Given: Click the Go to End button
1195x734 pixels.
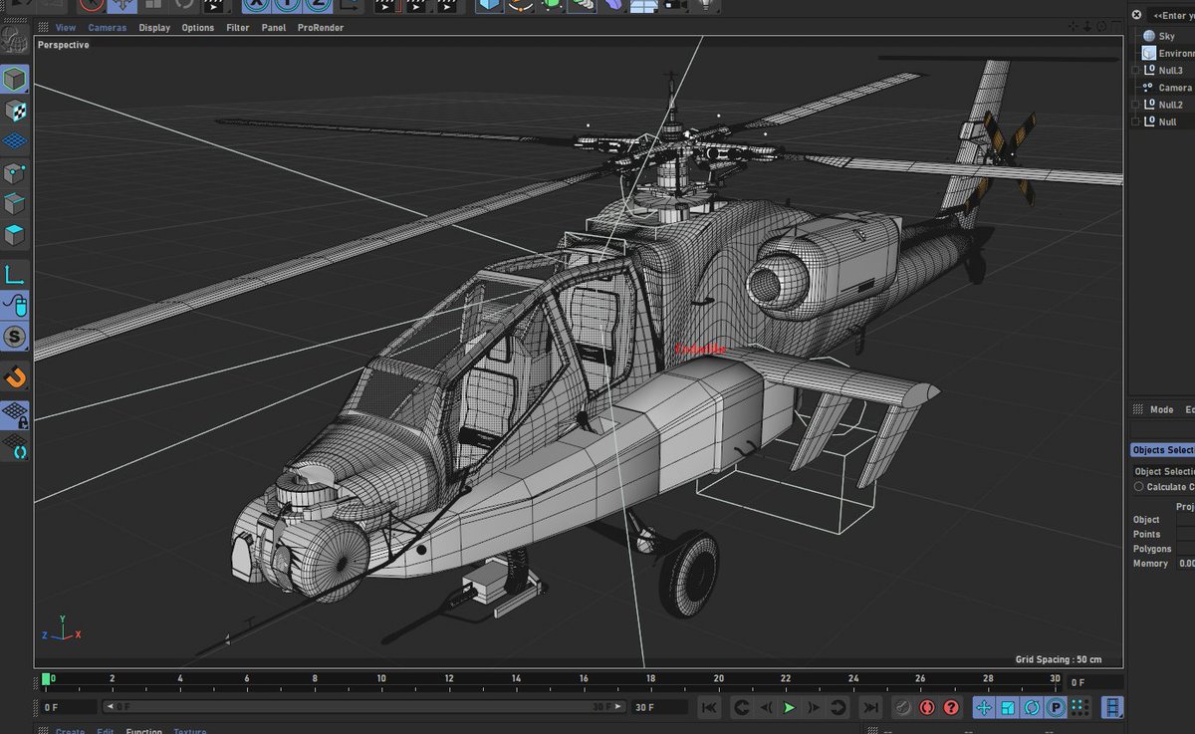Looking at the screenshot, I should coord(871,707).
